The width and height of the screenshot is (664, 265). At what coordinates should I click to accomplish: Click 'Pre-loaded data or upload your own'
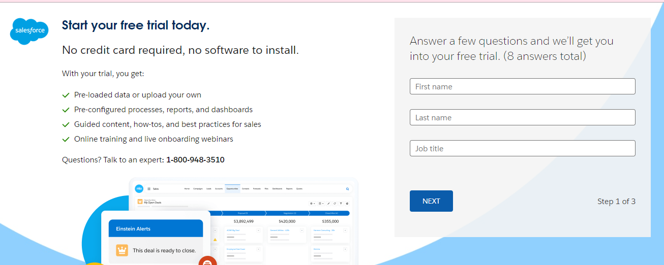pyautogui.click(x=138, y=95)
